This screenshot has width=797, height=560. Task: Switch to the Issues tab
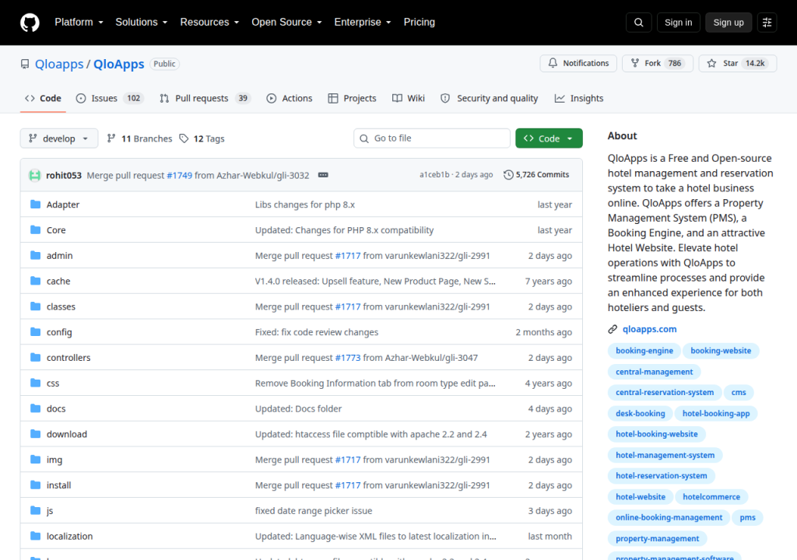pyautogui.click(x=110, y=98)
